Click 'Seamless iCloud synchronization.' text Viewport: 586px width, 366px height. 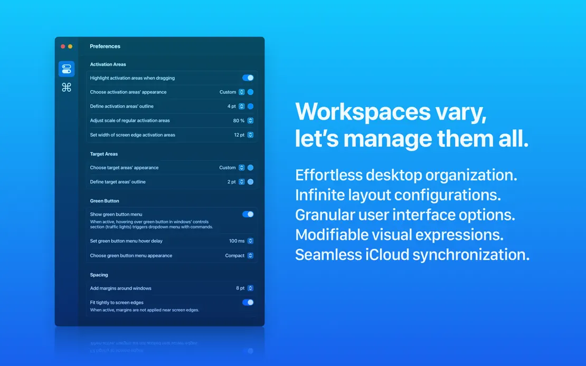[412, 254]
